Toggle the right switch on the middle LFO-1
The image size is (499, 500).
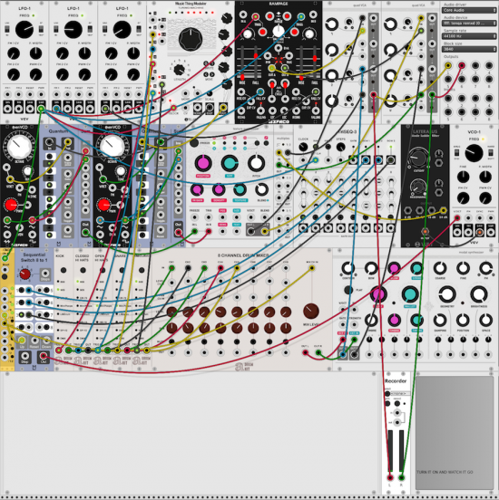[90, 29]
